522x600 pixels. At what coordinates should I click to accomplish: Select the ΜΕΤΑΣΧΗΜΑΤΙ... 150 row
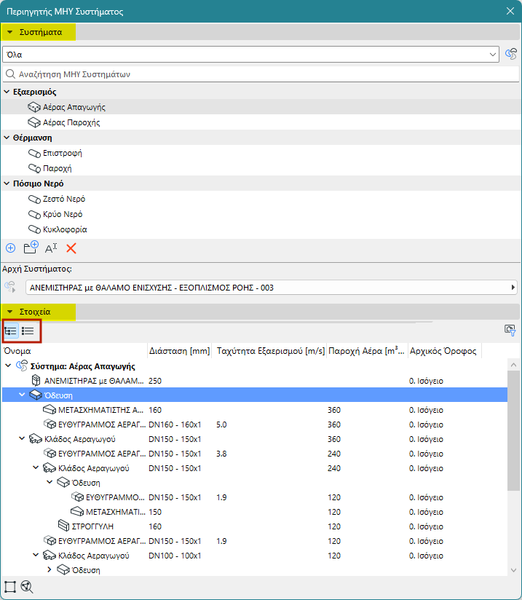pos(255,512)
